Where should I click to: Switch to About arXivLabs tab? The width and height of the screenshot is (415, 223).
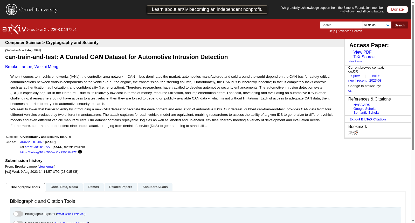click(155, 187)
